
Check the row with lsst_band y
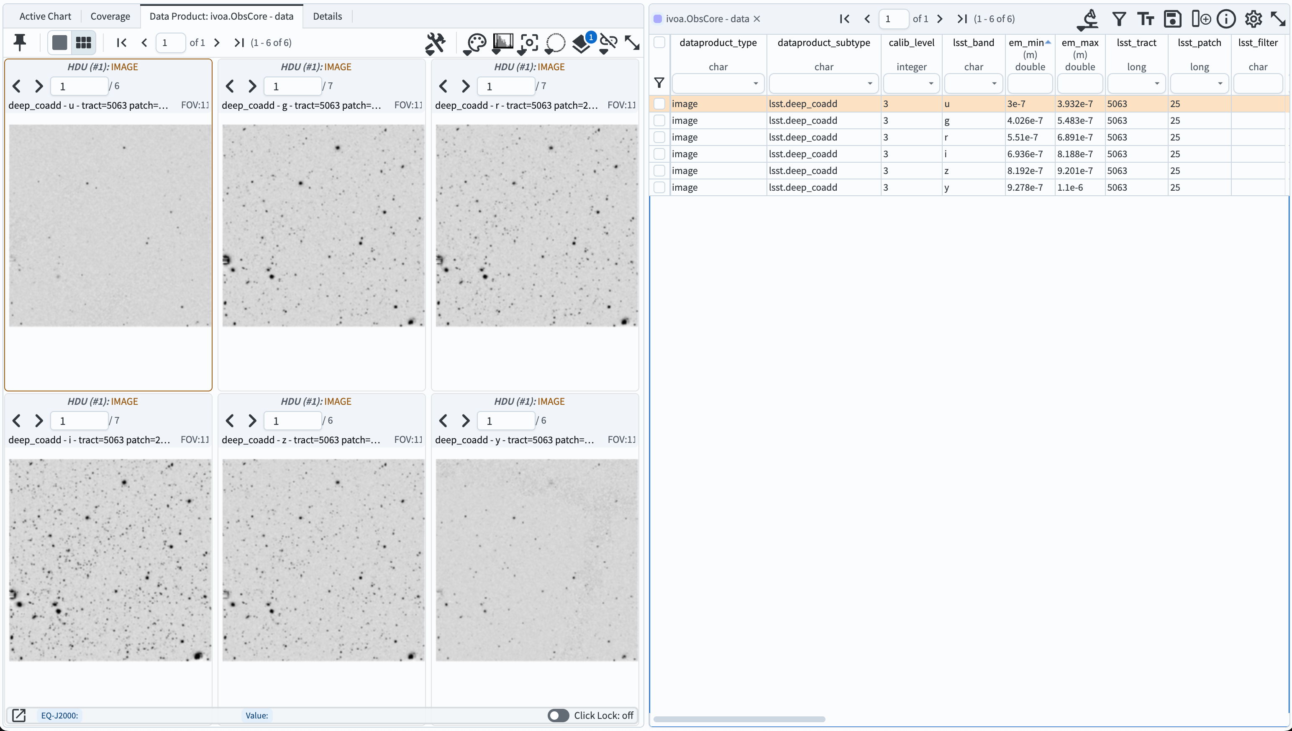(659, 187)
